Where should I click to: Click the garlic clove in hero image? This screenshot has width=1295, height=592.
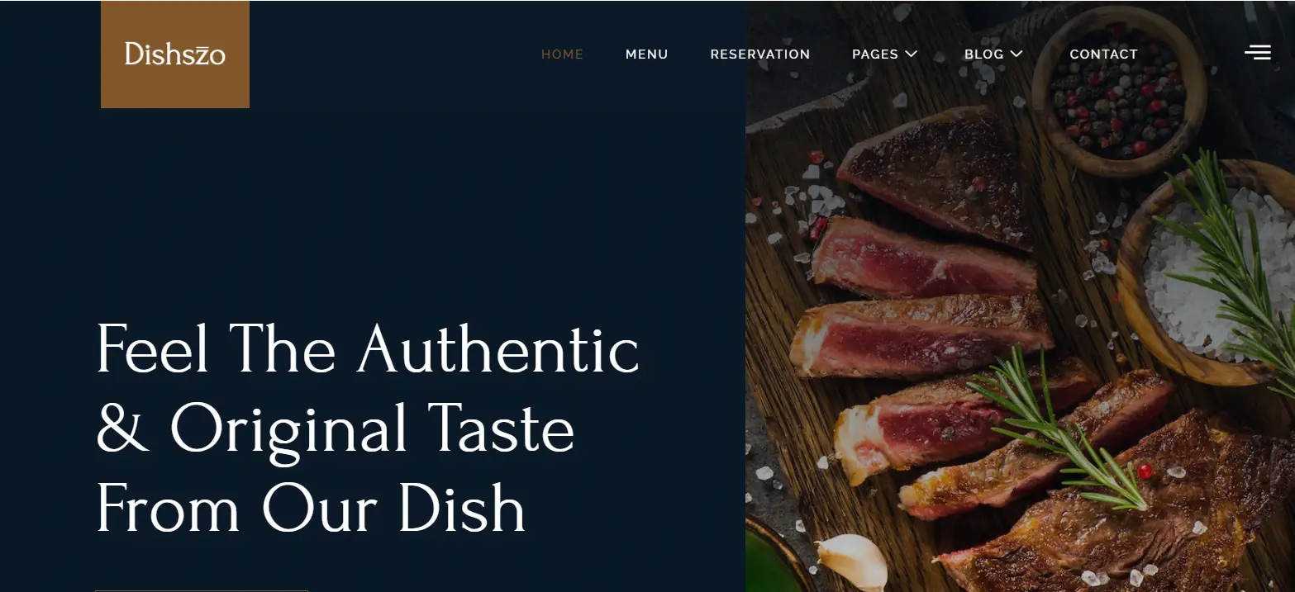[851, 561]
